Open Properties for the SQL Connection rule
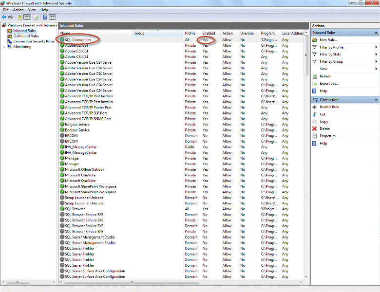Viewport: 380px width, 292px height. point(327,136)
